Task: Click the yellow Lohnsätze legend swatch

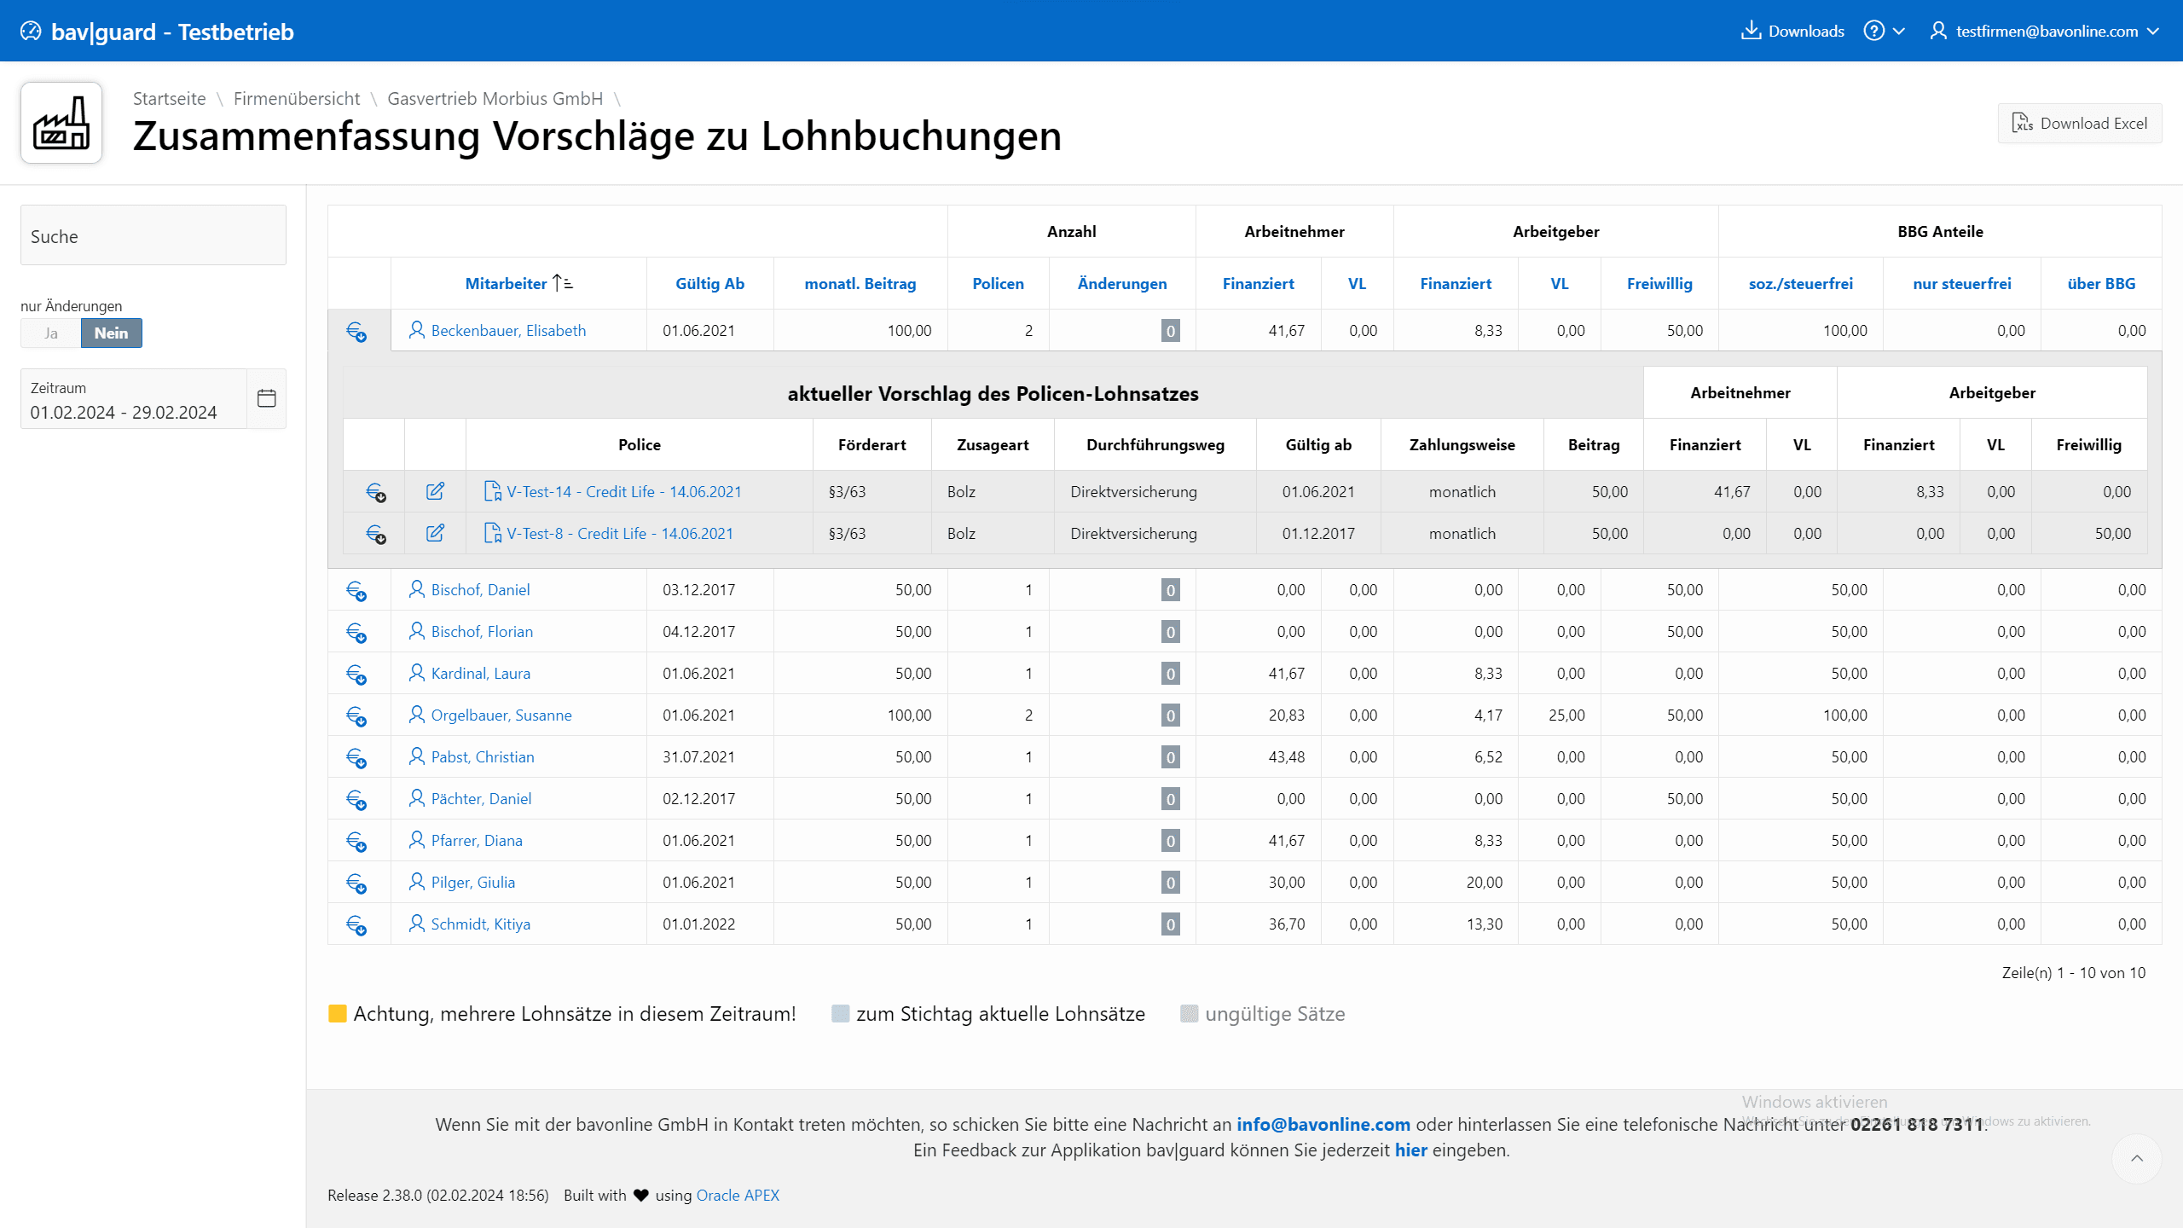Action: tap(338, 1014)
